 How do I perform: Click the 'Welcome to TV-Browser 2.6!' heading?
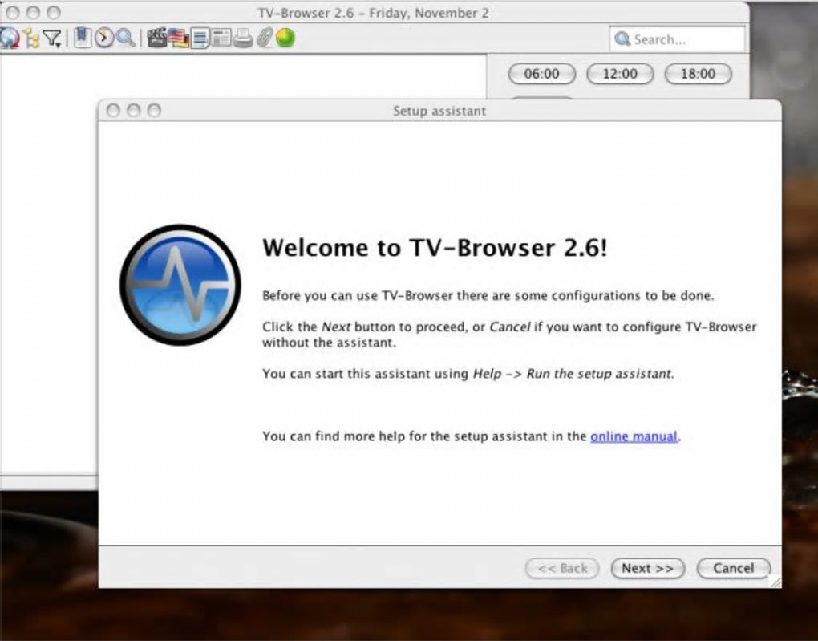(435, 247)
